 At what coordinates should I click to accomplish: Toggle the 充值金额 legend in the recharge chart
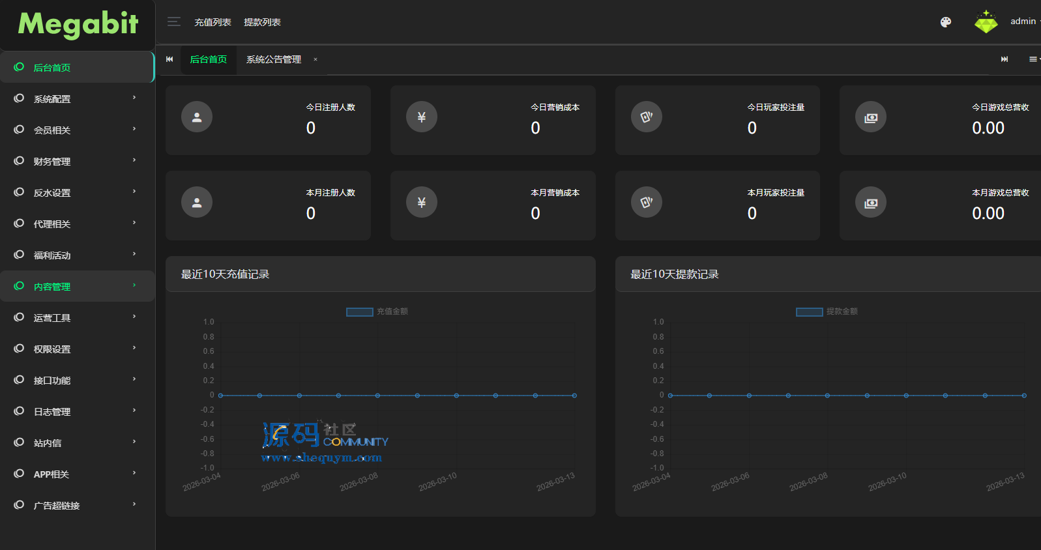pyautogui.click(x=377, y=311)
